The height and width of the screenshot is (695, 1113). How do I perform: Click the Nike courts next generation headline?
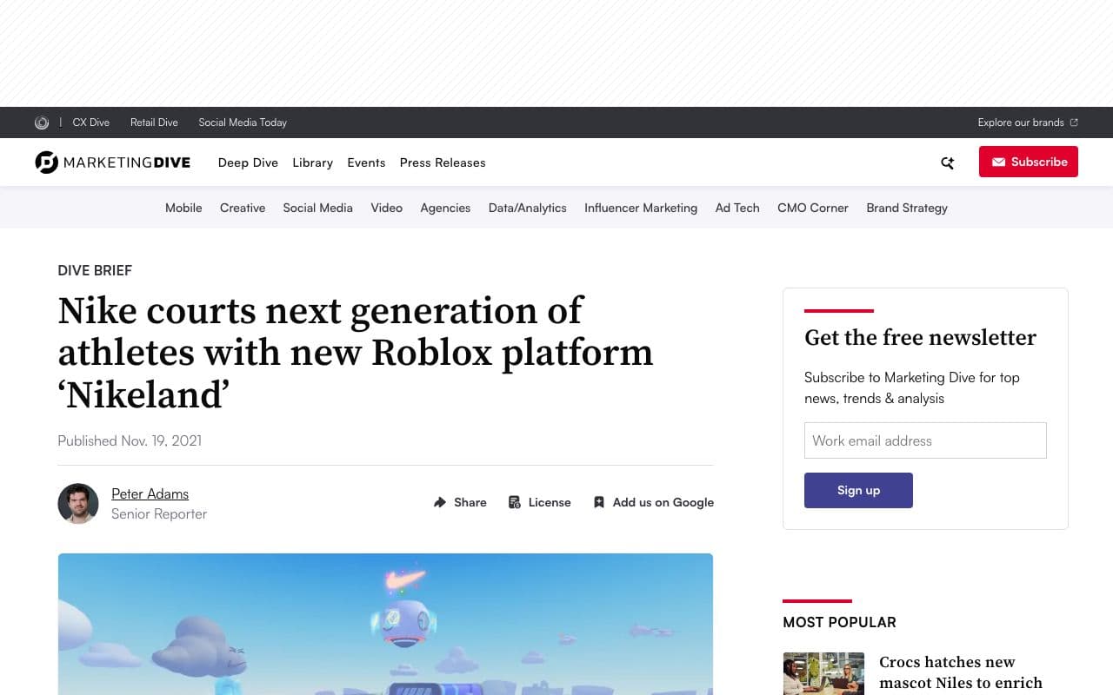356,353
